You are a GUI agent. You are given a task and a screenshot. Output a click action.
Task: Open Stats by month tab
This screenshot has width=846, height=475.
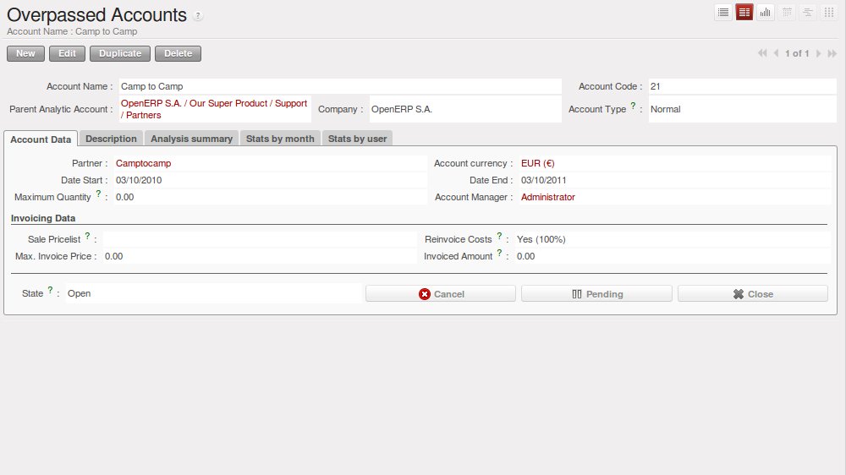280,139
